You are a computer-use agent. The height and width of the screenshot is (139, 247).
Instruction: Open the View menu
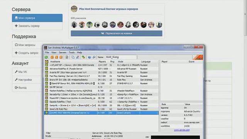[54, 53]
